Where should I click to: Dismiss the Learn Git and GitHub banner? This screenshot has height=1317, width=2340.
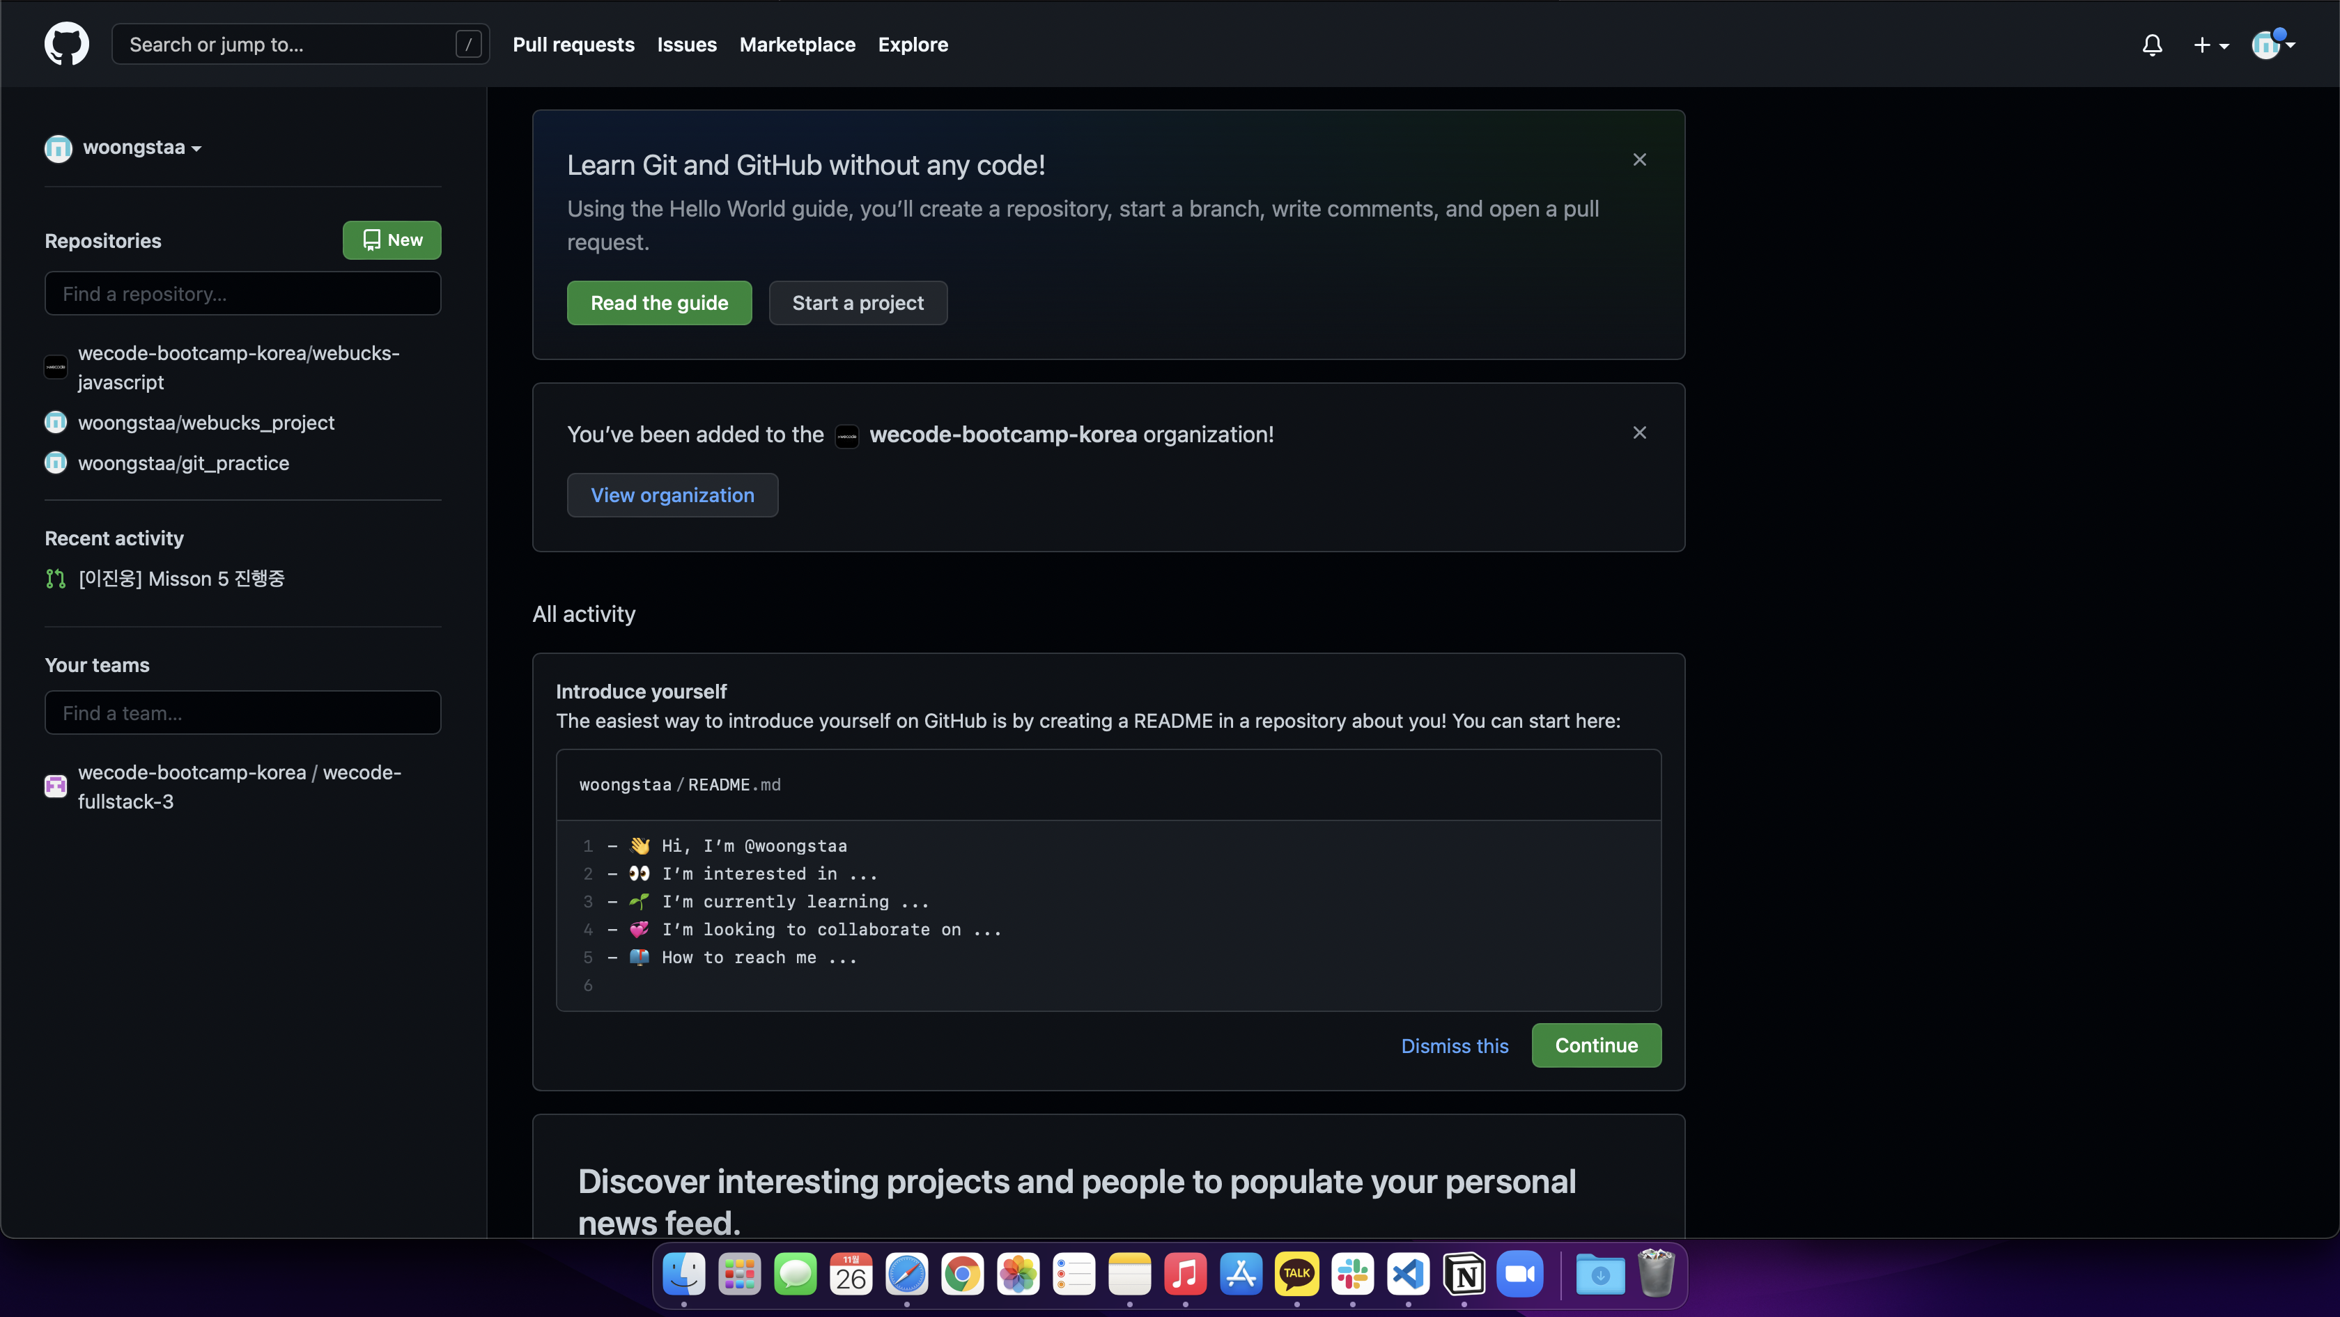tap(1638, 160)
